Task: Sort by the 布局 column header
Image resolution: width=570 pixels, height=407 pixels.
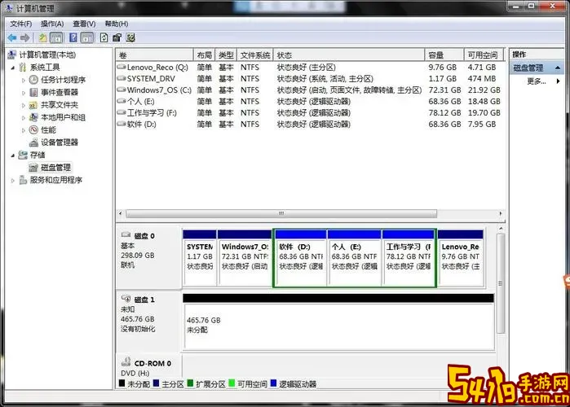Action: point(205,55)
